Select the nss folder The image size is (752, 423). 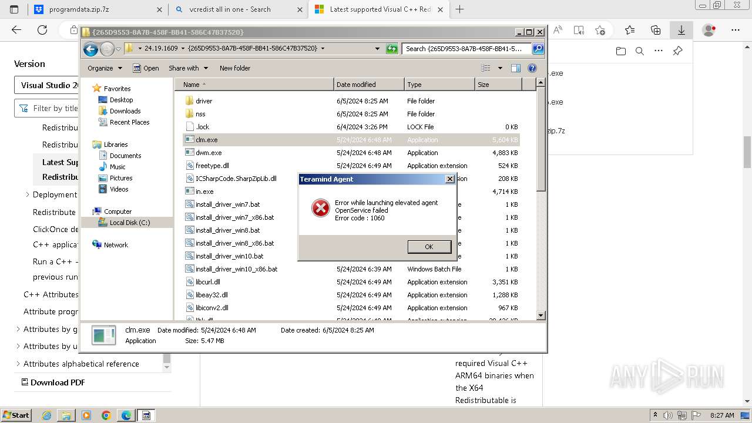[x=200, y=114]
